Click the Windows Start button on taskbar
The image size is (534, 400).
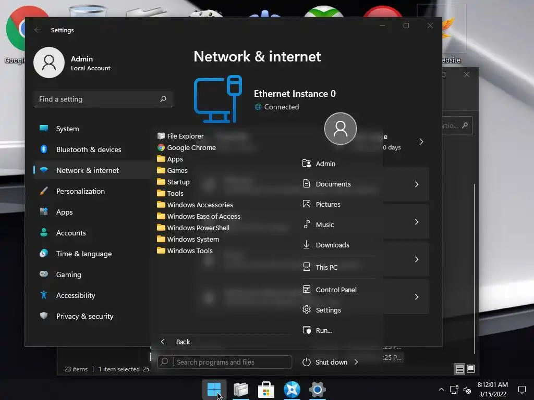tap(214, 390)
